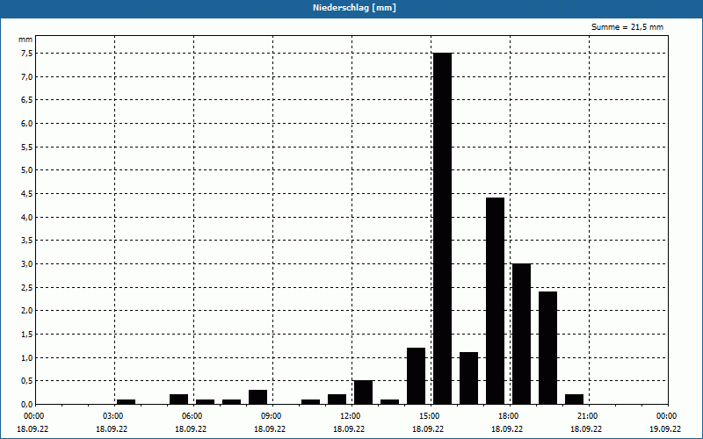
Task: Click the 'mm' unit label on the y-axis
Action: 25,40
